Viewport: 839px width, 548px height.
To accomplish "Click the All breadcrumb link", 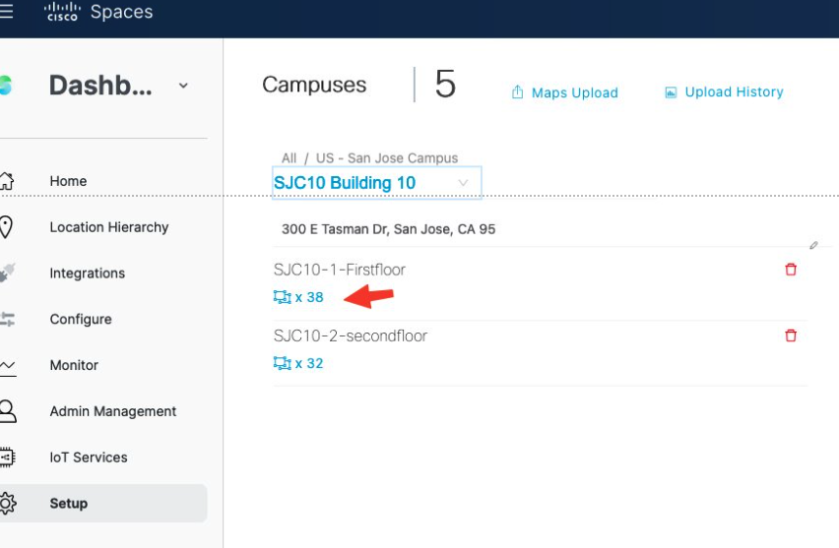I will (289, 157).
